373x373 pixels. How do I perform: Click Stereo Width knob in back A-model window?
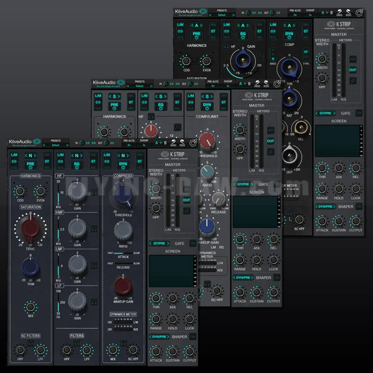pos(322,59)
